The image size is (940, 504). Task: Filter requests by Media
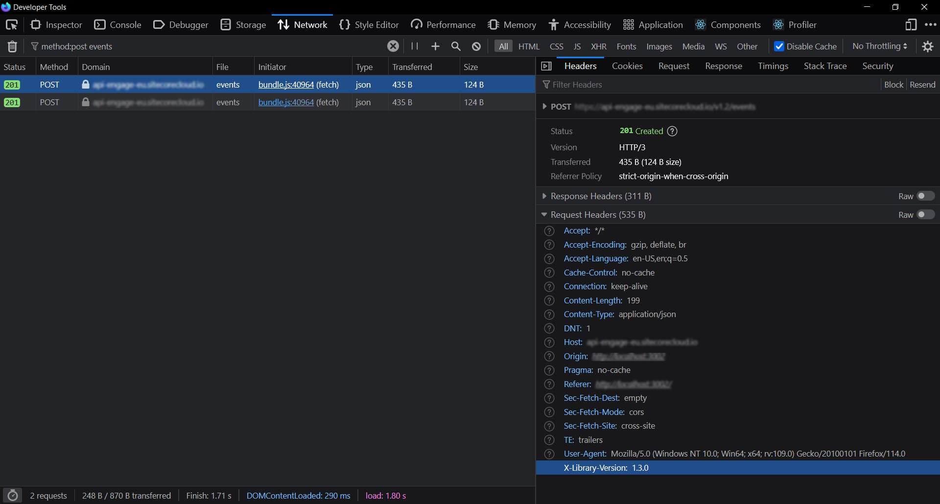click(693, 46)
